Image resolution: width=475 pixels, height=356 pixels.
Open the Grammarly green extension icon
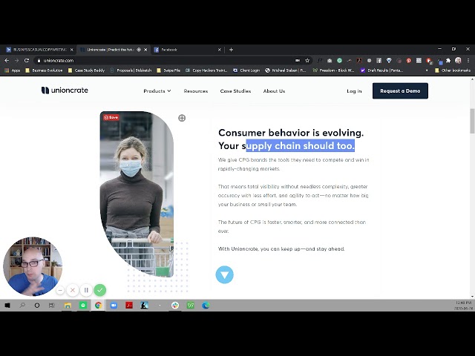coord(340,61)
